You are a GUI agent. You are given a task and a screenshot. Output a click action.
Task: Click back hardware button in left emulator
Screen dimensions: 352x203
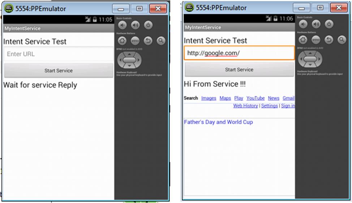pyautogui.click(x=148, y=41)
